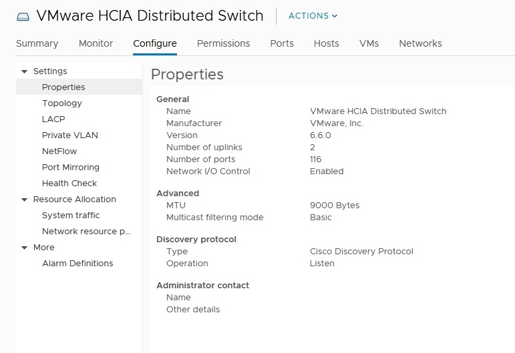The width and height of the screenshot is (515, 353).
Task: Open the Networks tab
Action: click(420, 43)
